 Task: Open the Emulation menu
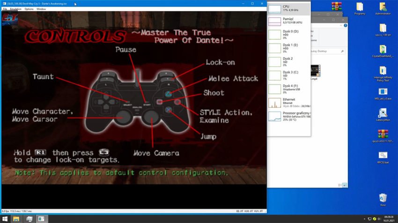(x=16, y=9)
